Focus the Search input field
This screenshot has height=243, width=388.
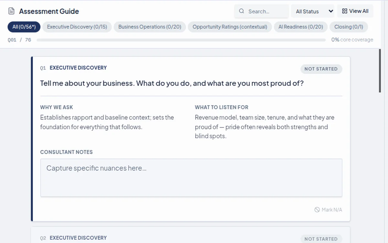coord(261,11)
